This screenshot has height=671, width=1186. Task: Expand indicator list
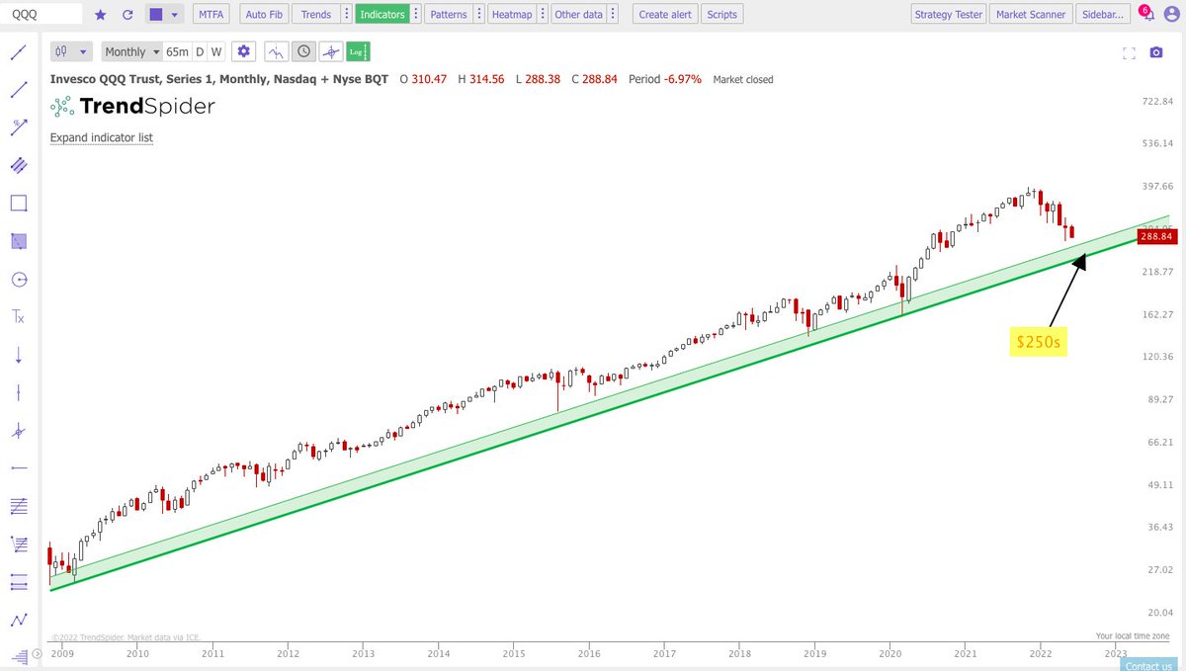pyautogui.click(x=102, y=137)
